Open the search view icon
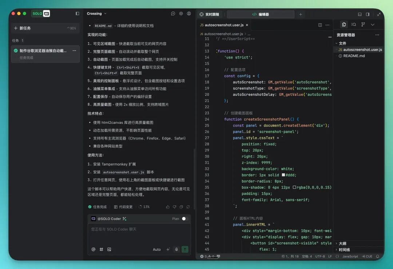Image resolution: width=393 pixels, height=269 pixels. [354, 24]
